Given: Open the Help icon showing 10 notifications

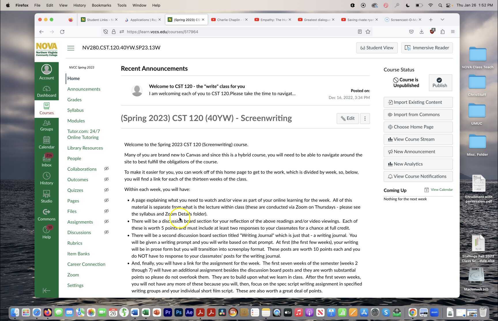Looking at the screenshot, I should pyautogui.click(x=46, y=232).
